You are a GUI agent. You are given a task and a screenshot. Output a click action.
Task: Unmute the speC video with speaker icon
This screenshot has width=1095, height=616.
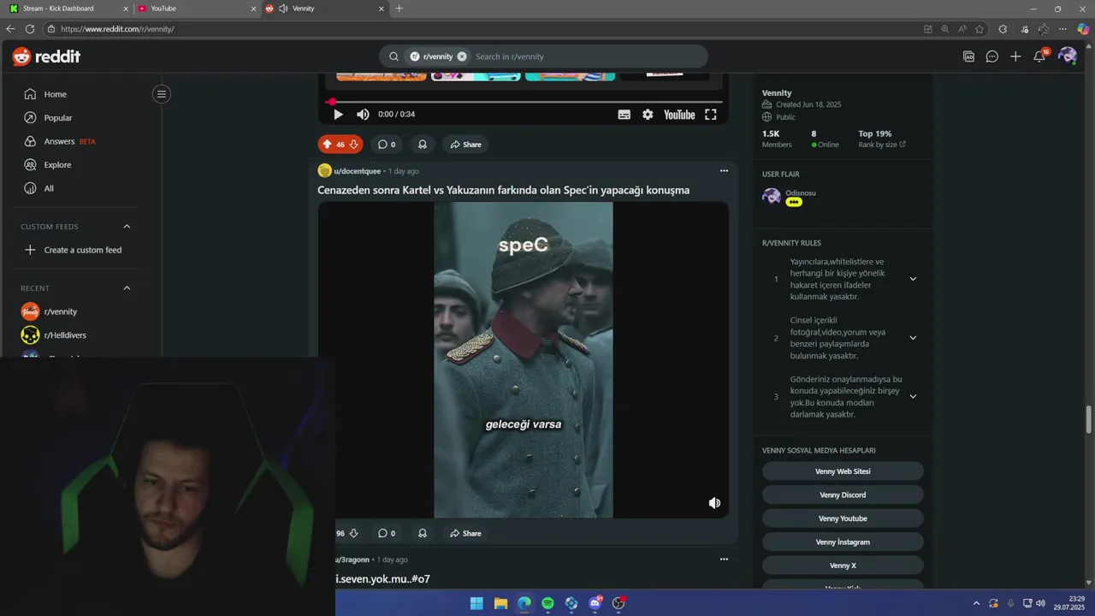tap(714, 503)
